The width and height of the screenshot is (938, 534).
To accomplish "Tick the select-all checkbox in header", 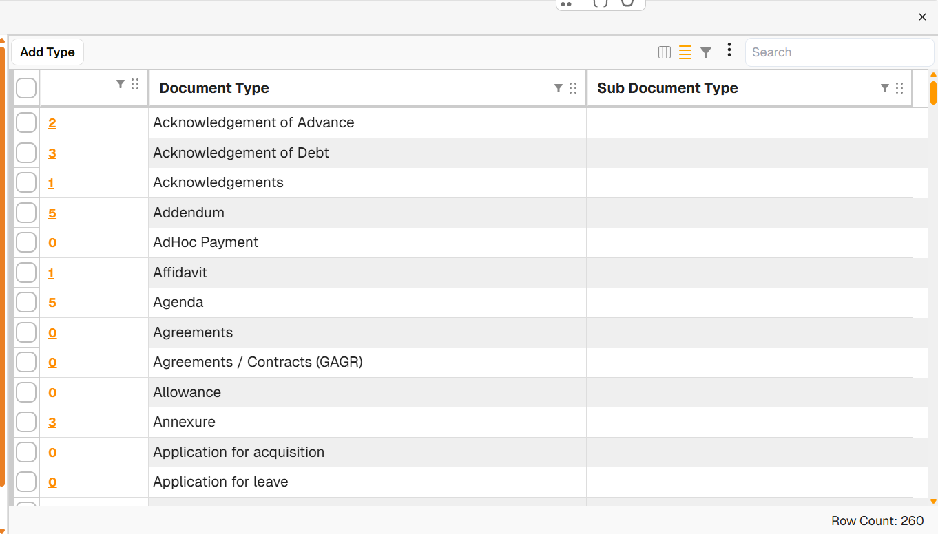I will click(x=26, y=88).
